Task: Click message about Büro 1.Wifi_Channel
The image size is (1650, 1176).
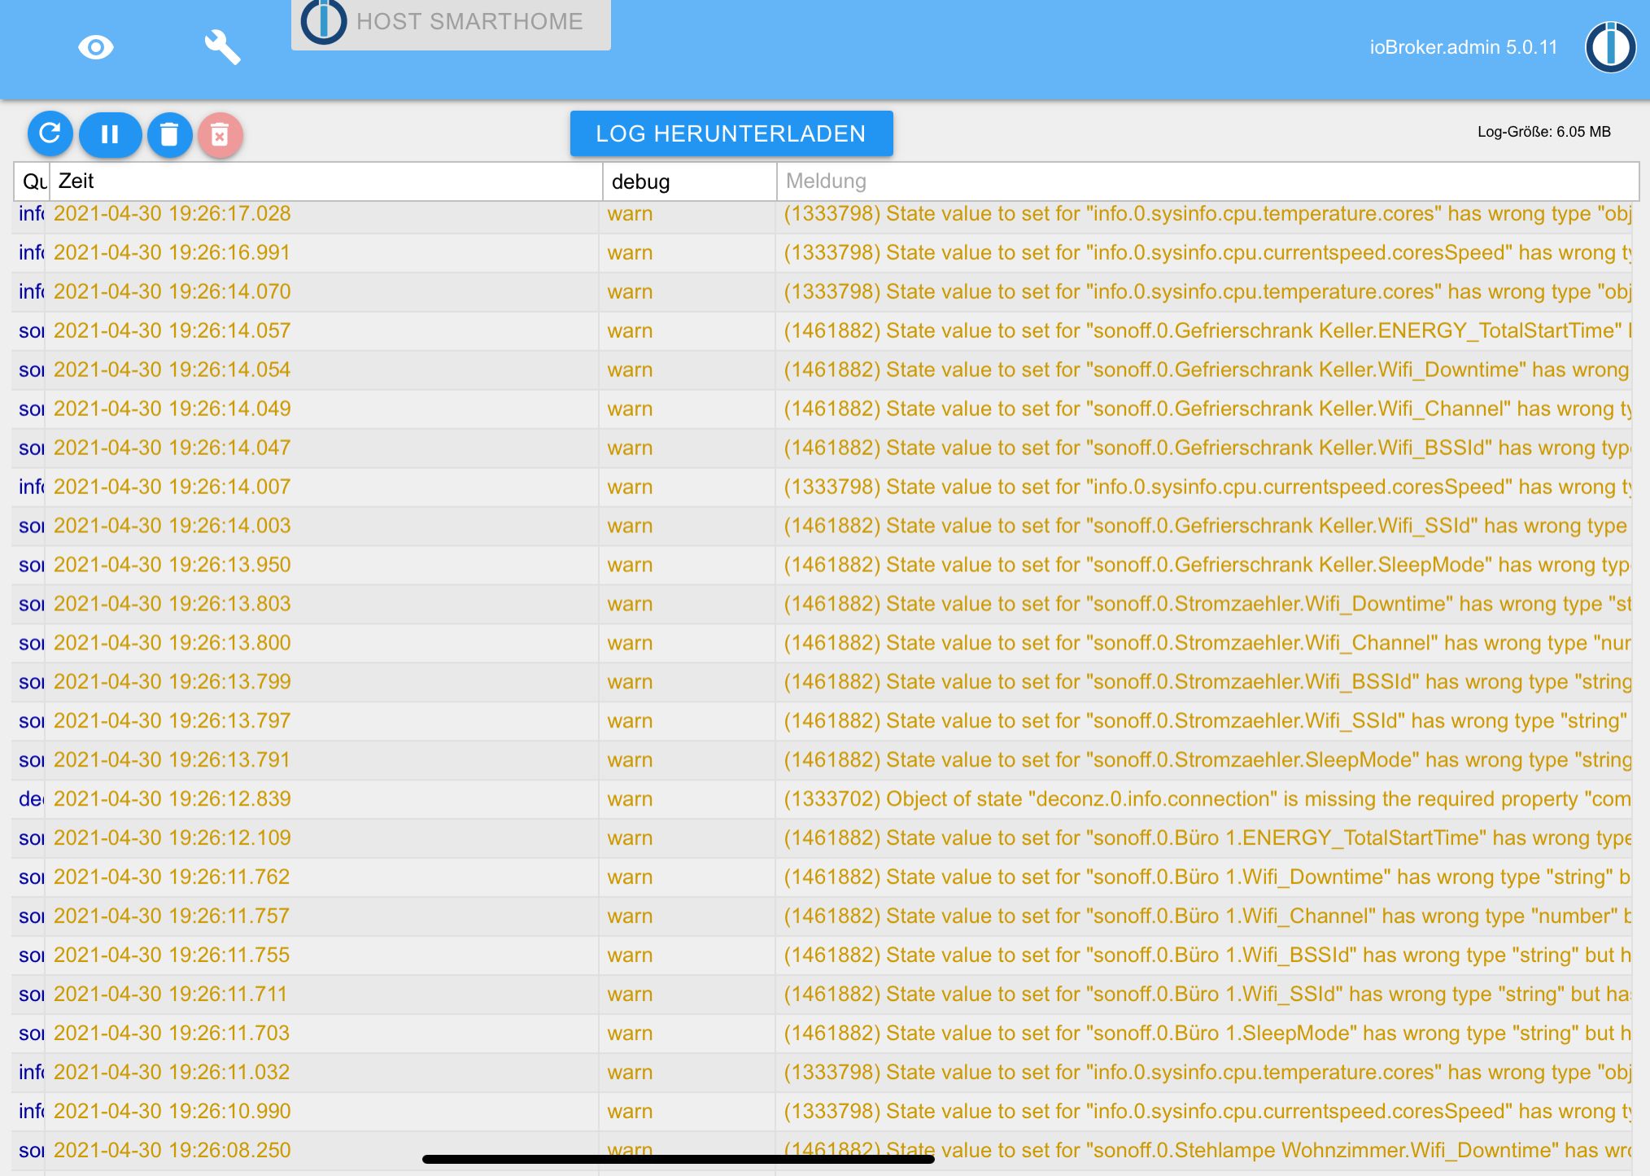Action: coord(1207,916)
